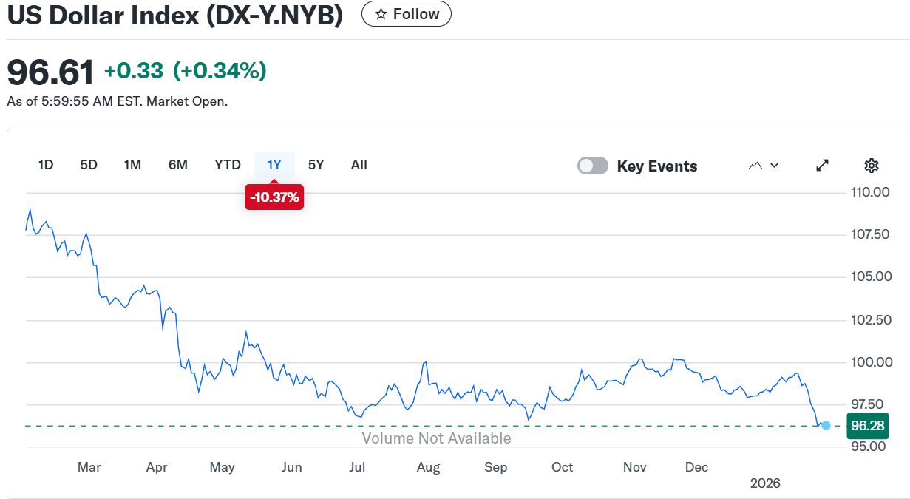Click the -10.37% performance badge
Screen dimensions: 910x499
(274, 197)
